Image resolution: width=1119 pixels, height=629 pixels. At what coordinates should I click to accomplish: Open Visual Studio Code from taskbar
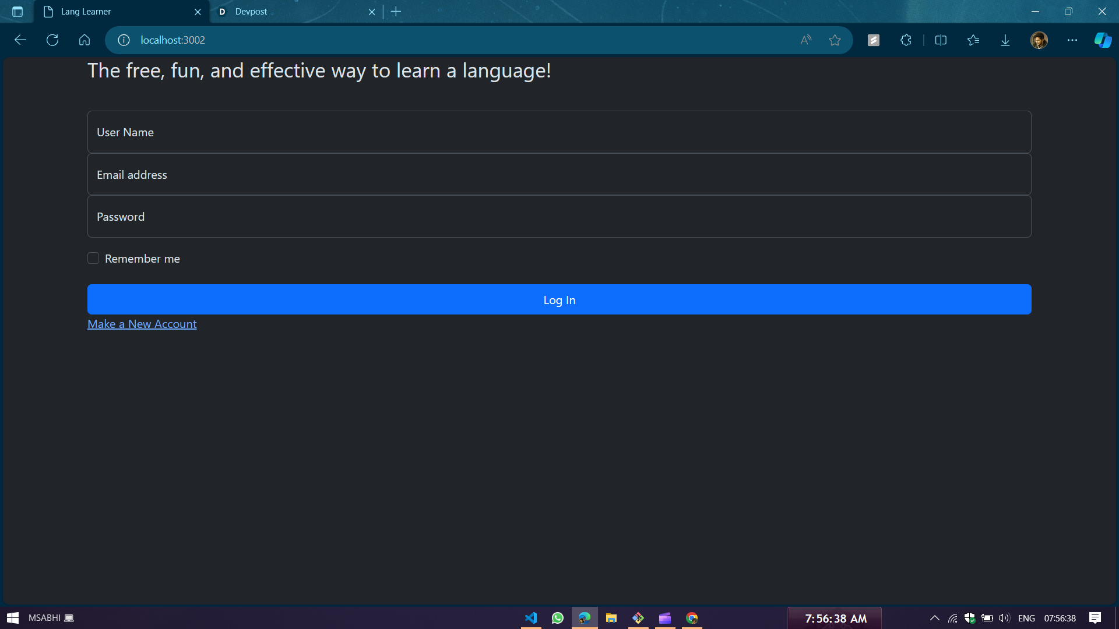[530, 618]
